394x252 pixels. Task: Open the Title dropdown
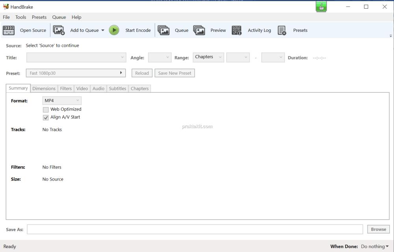click(76, 57)
